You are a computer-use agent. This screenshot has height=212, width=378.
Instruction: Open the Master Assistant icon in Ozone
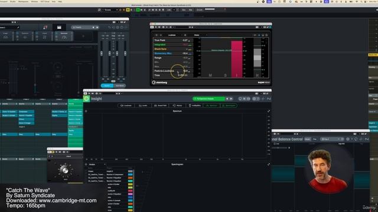pyautogui.click(x=45, y=28)
